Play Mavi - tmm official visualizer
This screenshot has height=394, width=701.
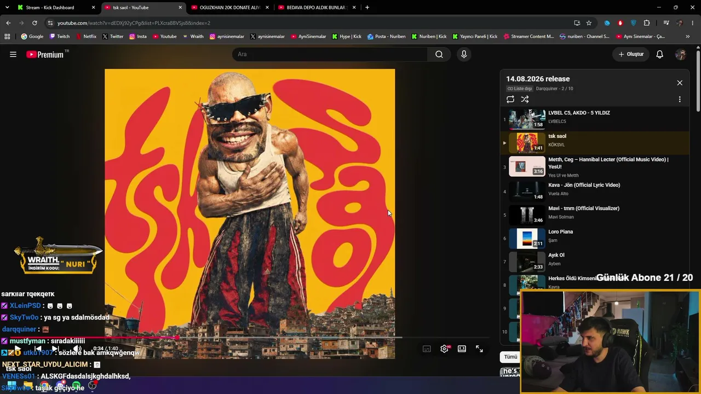[595, 215]
